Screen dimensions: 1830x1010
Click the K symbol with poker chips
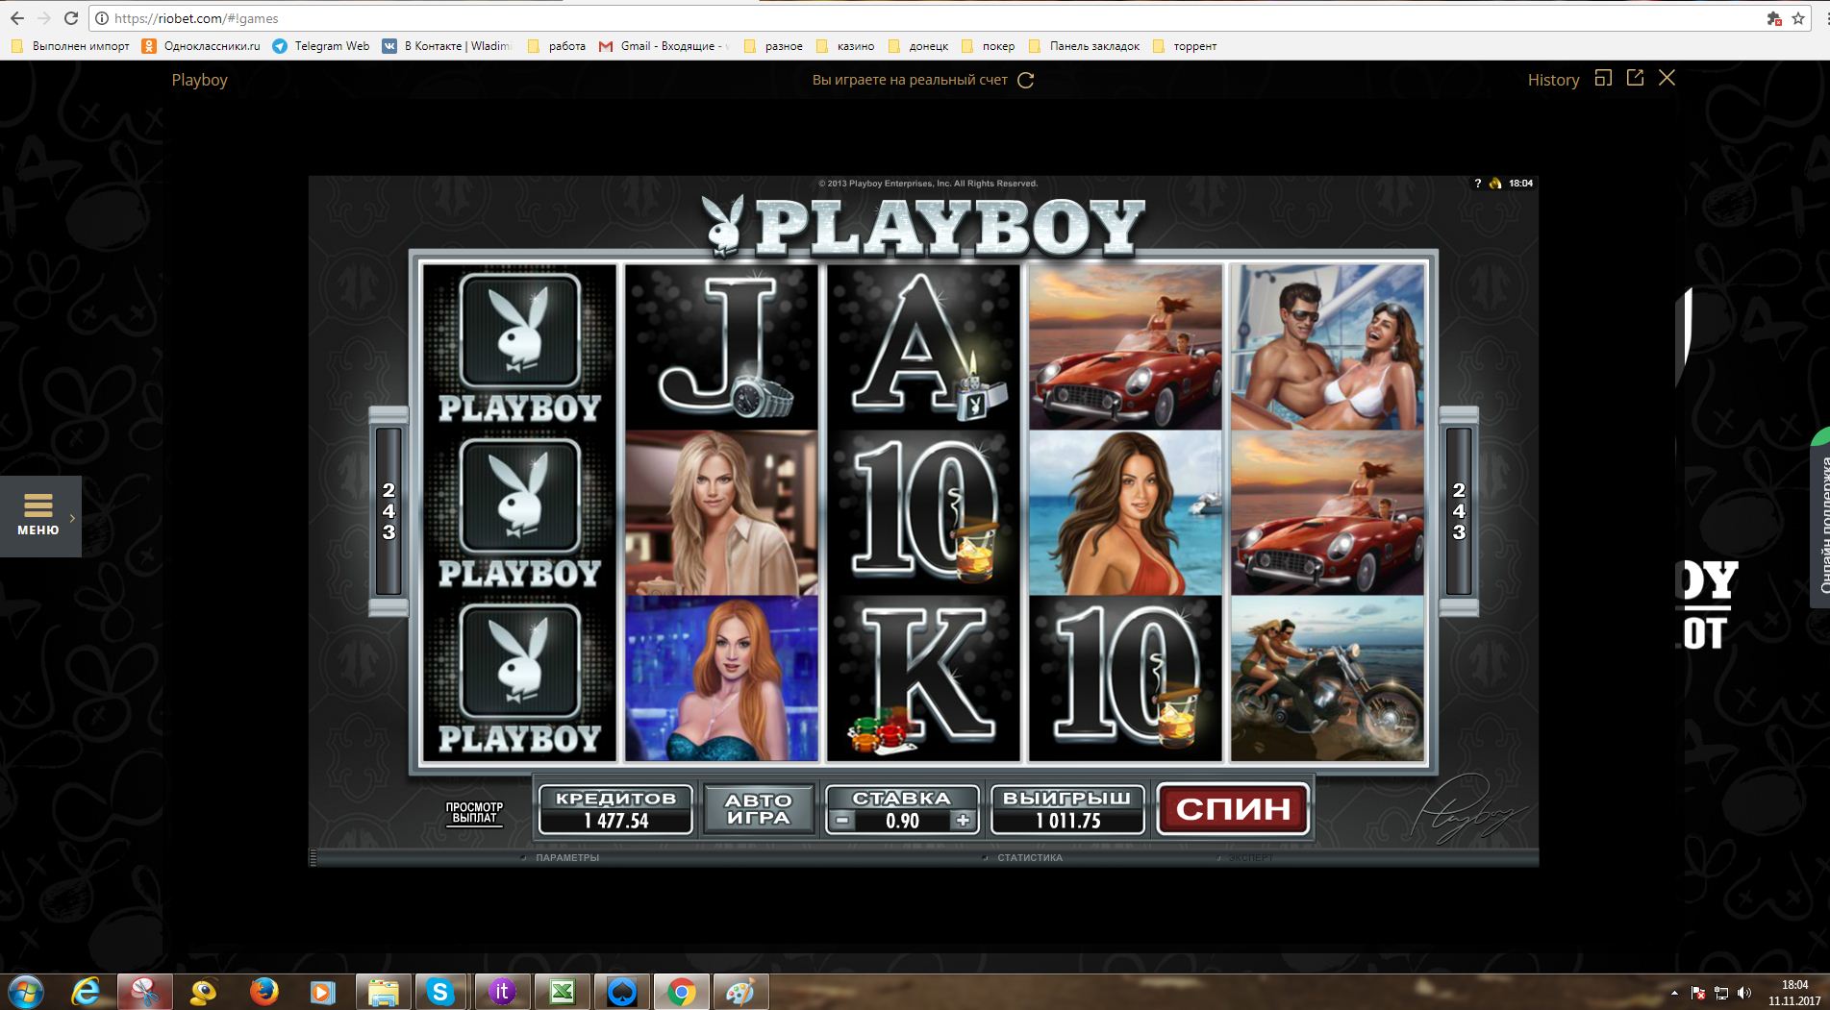click(x=923, y=678)
